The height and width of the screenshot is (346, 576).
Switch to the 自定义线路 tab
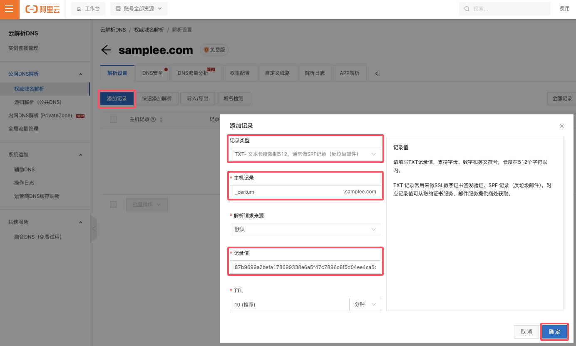coord(277,73)
